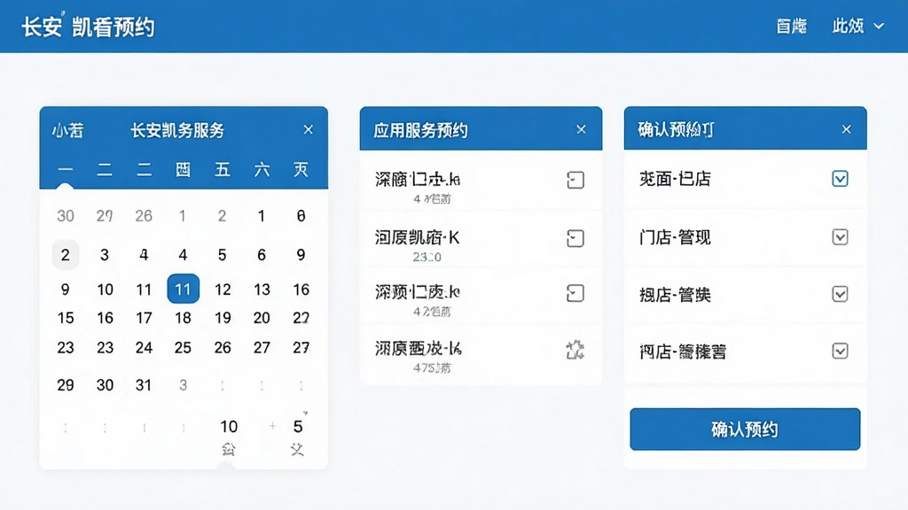Screen dimensions: 908x510
Task: Close the 长安凯务服务 calendar panel
Action: coord(308,129)
